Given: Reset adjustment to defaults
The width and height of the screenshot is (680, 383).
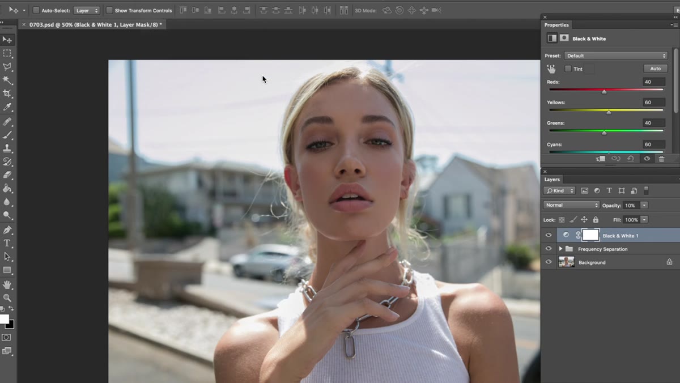Looking at the screenshot, I should tap(631, 159).
